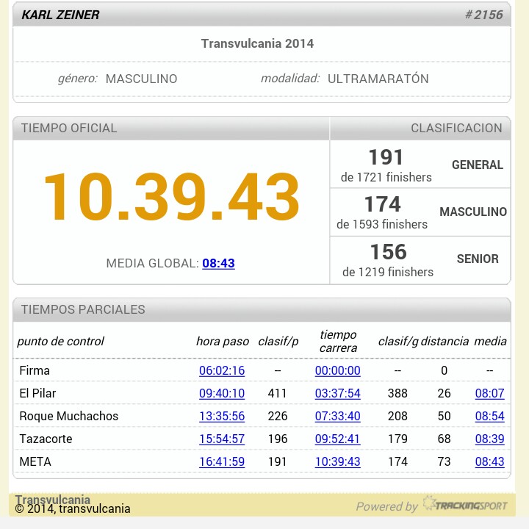The width and height of the screenshot is (529, 529).
Task: Select Roque Muchachos race time 07:33:40
Action: [x=337, y=417]
